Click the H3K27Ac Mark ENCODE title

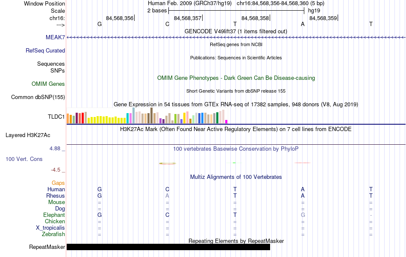(236, 129)
